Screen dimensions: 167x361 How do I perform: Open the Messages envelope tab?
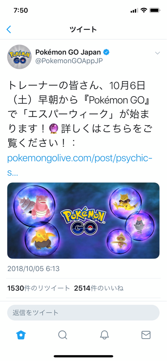[146, 335]
